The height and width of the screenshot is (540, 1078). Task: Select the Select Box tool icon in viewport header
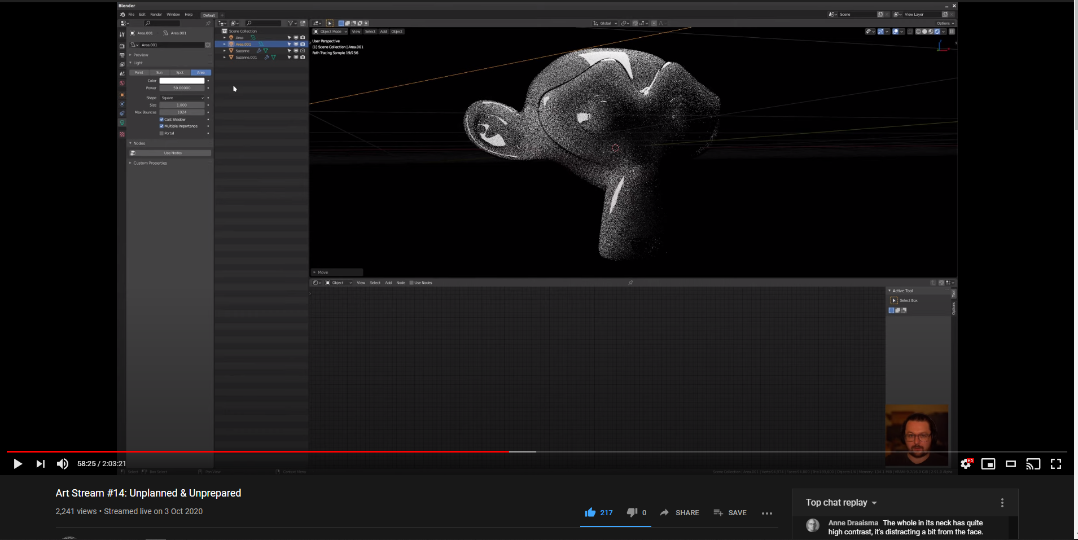click(x=330, y=23)
